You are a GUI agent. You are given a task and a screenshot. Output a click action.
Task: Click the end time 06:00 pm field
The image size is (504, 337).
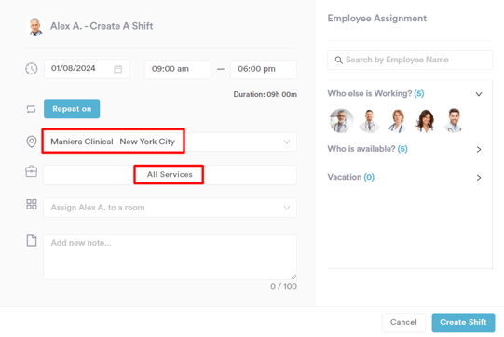(x=264, y=69)
